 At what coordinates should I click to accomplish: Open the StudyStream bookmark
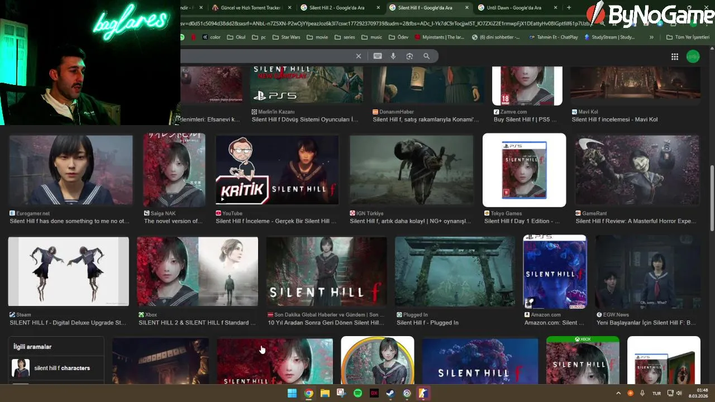tap(609, 37)
